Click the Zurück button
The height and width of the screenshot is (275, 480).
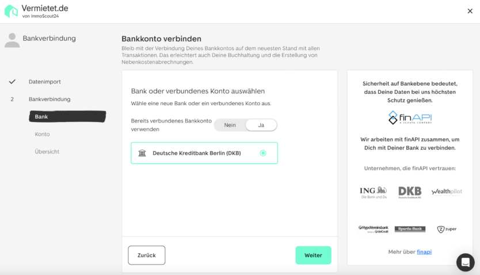pyautogui.click(x=147, y=255)
